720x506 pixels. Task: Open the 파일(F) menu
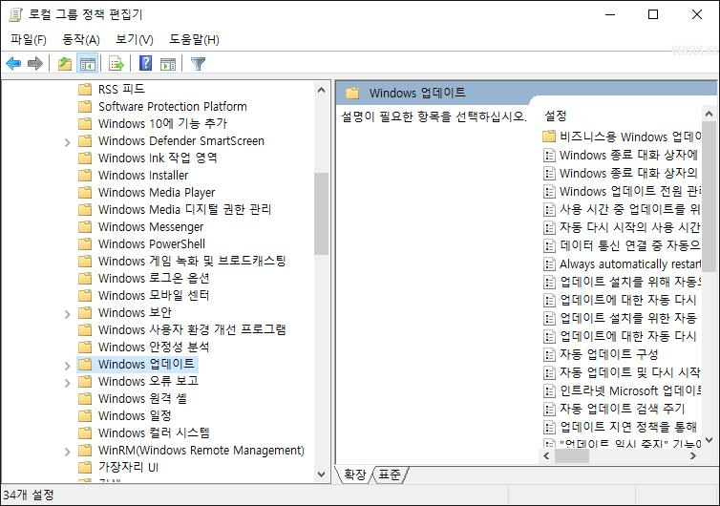tap(29, 39)
